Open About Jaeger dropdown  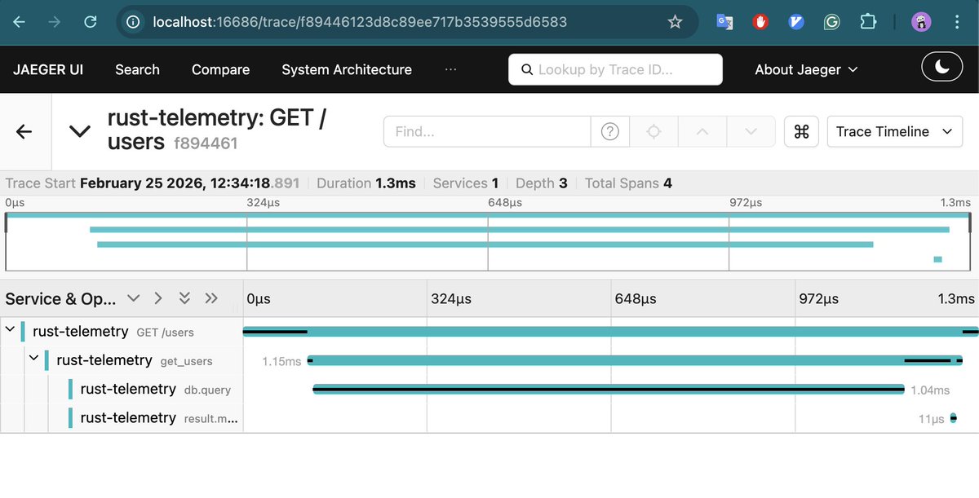(806, 69)
